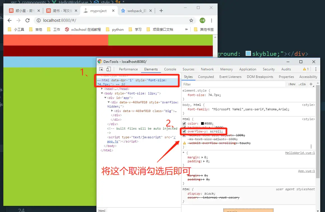Uncheck the color property checkbox
The image size is (325, 212).
tap(184, 123)
